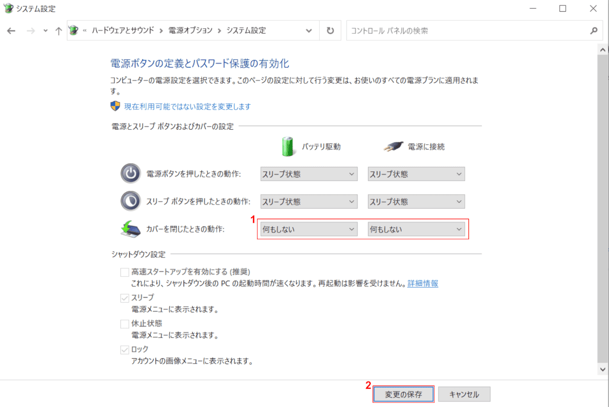Click the laptop lid close icon
609x407 pixels.
click(x=130, y=229)
